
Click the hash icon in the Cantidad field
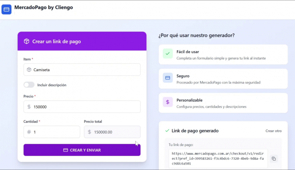coord(29,132)
